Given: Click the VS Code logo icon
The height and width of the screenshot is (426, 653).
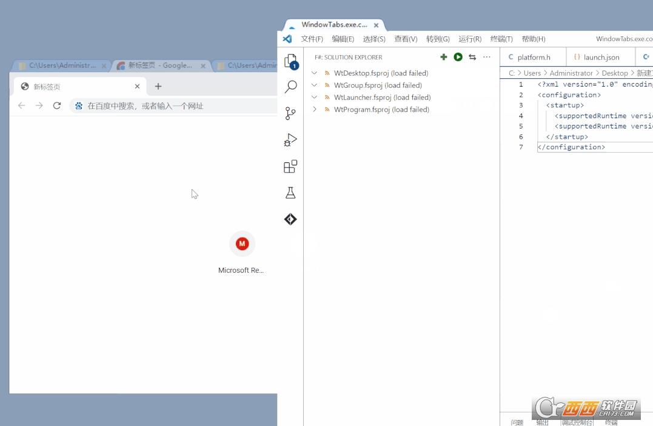Looking at the screenshot, I should pos(287,39).
